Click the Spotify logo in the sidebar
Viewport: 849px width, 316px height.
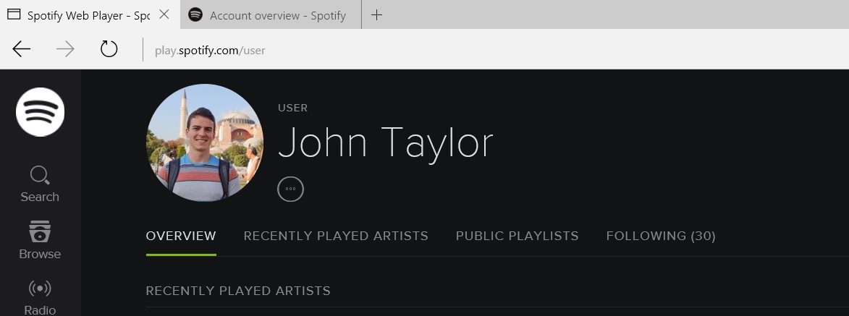coord(40,112)
